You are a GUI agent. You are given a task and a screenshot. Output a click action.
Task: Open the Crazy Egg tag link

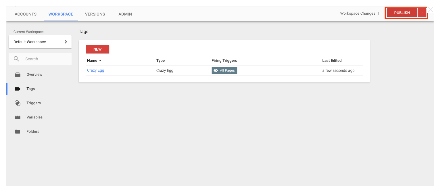click(x=96, y=70)
